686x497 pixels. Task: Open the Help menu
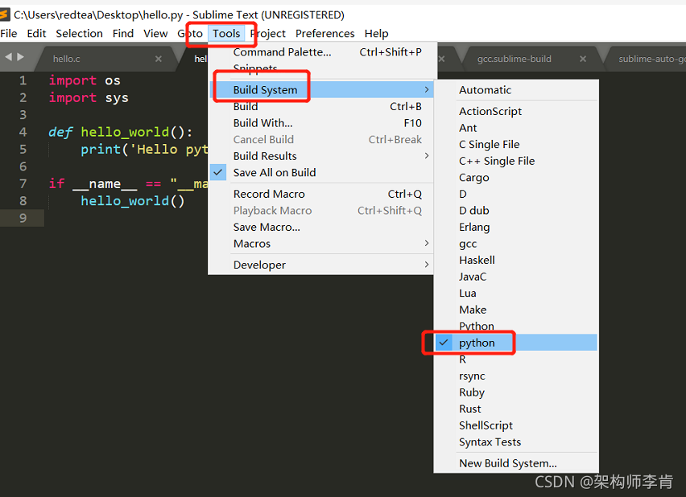coord(376,34)
